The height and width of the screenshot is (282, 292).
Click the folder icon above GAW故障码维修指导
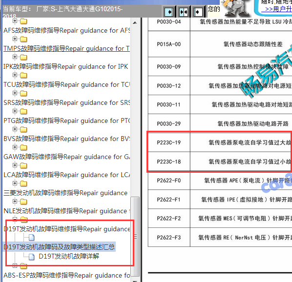coord(23,147)
